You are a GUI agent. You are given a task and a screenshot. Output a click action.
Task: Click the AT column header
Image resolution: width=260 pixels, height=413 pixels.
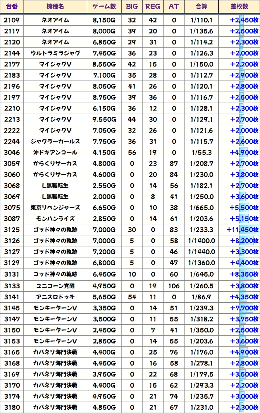click(174, 7)
